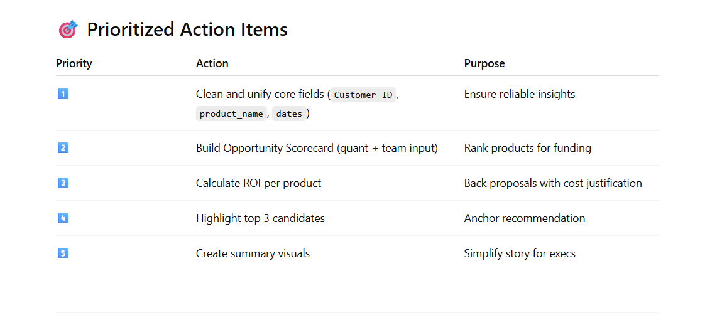This screenshot has height=325, width=722.
Task: Click the Purpose column header
Action: [484, 63]
